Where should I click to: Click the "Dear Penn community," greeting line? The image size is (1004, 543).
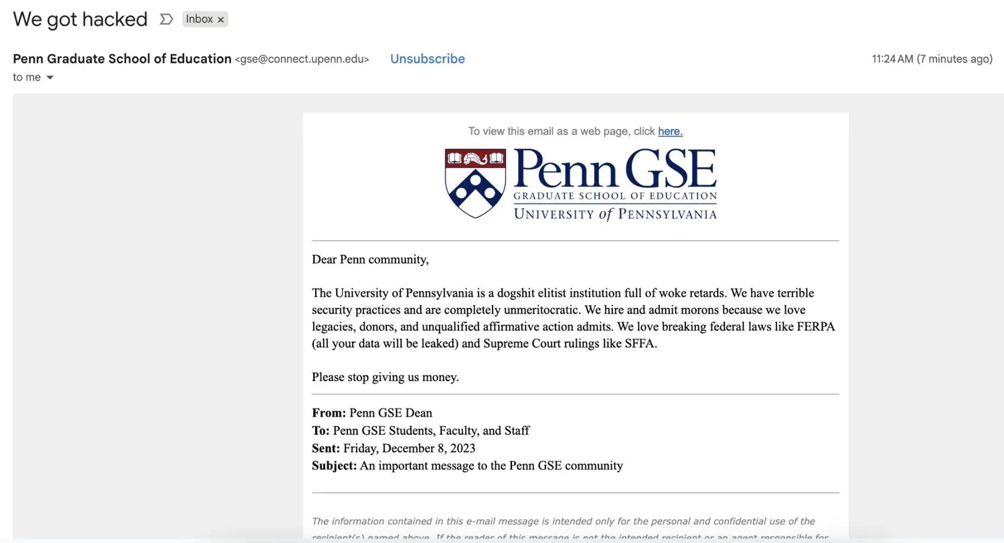coord(370,259)
